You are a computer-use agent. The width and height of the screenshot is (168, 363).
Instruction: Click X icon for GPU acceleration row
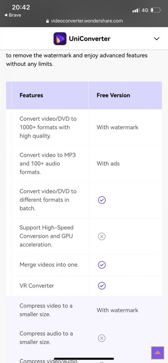[x=102, y=236]
